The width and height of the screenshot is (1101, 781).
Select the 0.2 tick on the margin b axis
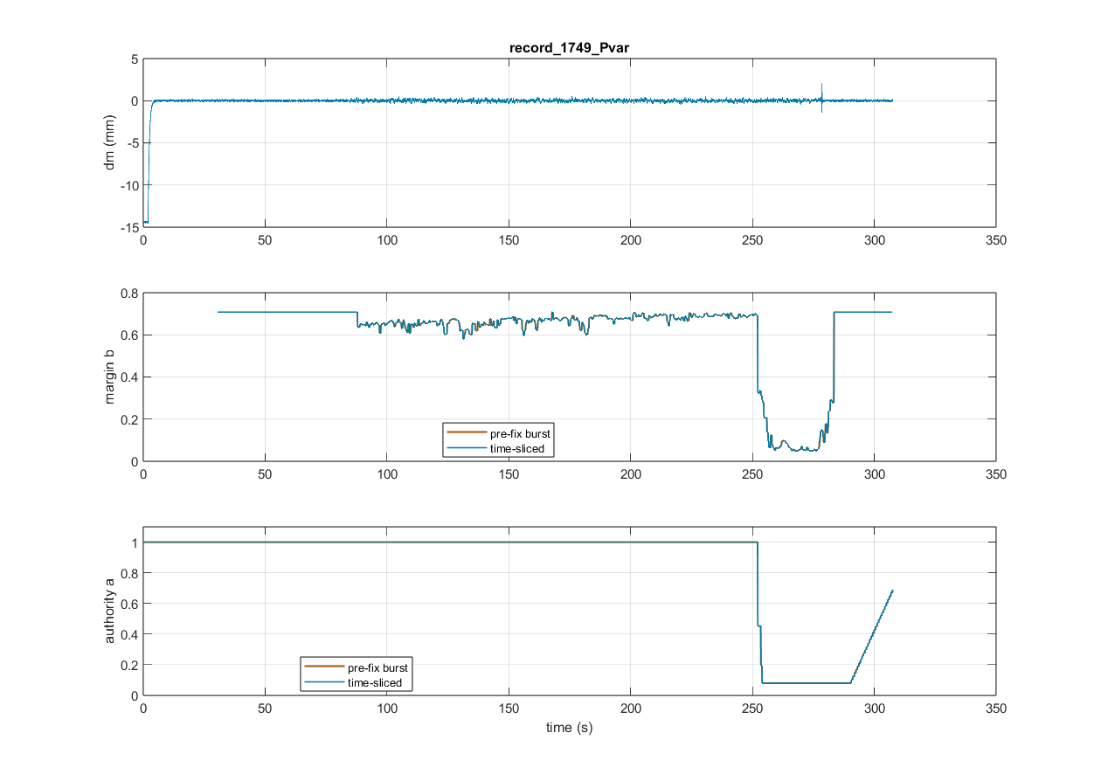[x=129, y=419]
